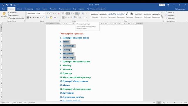Open text effects A icon
This screenshot has width=188, height=106.
(47, 17)
